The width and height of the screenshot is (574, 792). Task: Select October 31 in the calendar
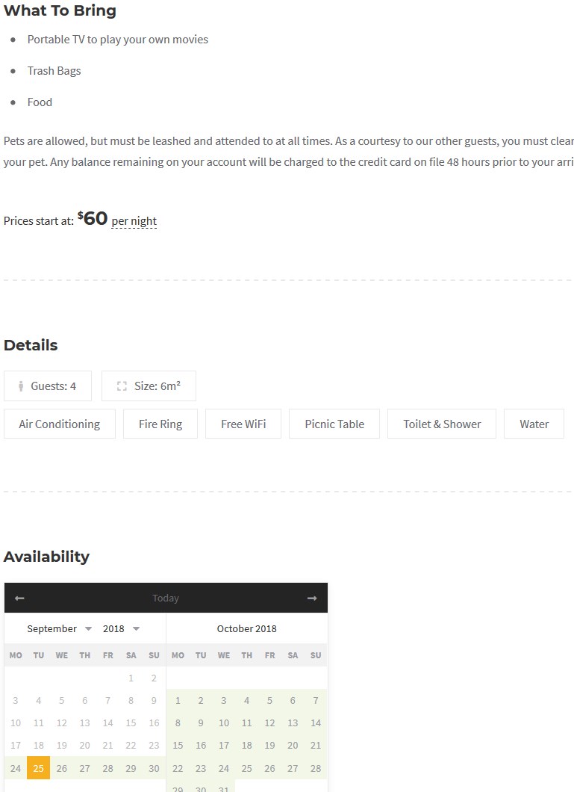[223, 788]
